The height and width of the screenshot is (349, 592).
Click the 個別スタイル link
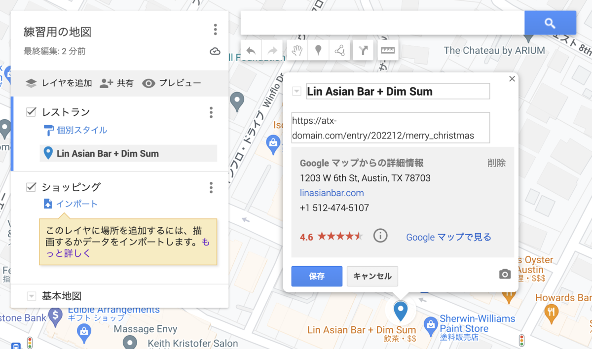pos(82,130)
